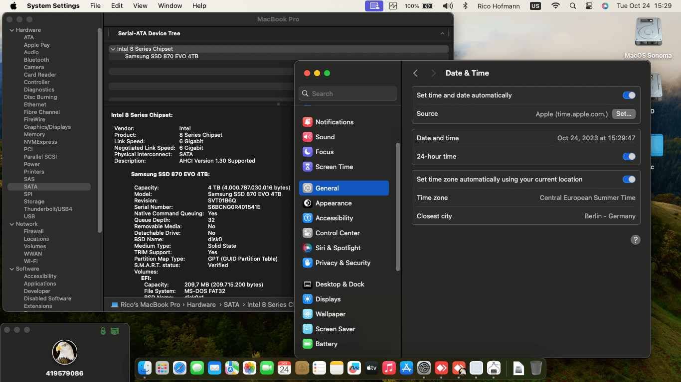Screen dimensions: 681x382
Task: Open Music app from the Dock
Action: click(389, 368)
